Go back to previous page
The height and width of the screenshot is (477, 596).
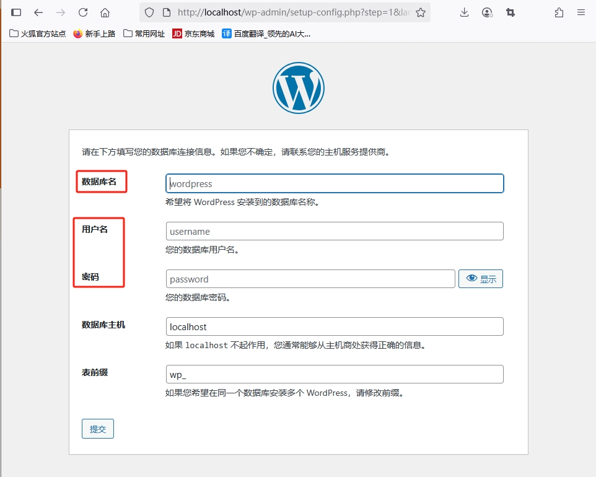click(38, 12)
